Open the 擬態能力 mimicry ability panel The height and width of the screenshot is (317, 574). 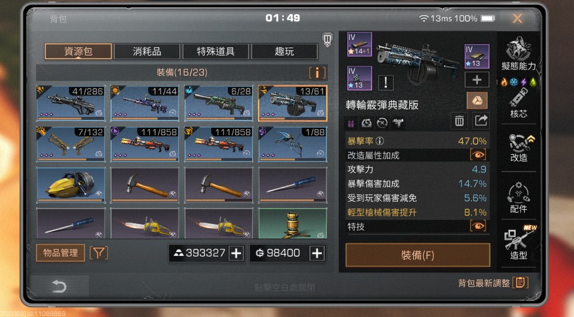pos(518,54)
